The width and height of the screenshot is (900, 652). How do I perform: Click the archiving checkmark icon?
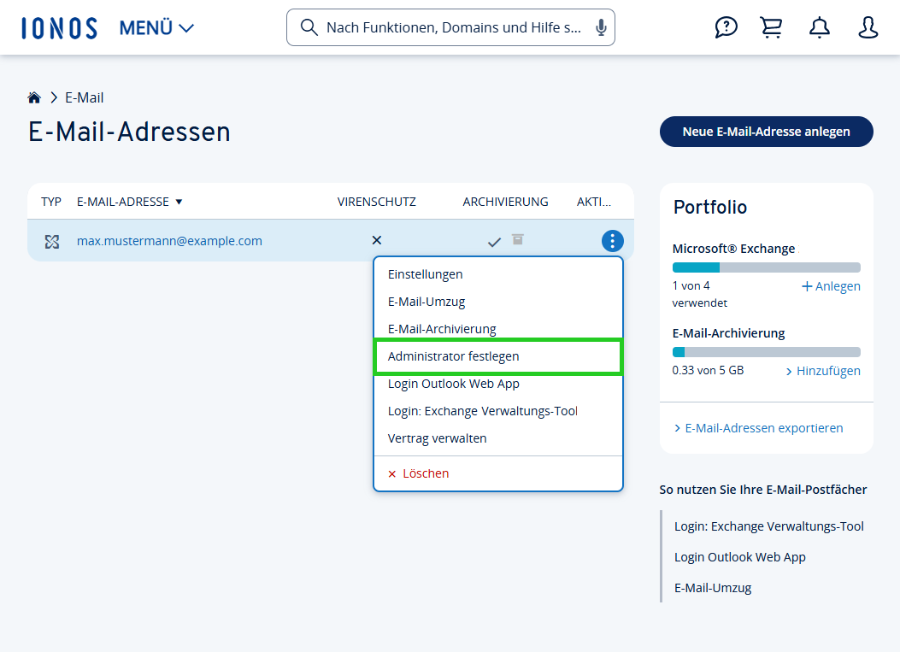[494, 242]
